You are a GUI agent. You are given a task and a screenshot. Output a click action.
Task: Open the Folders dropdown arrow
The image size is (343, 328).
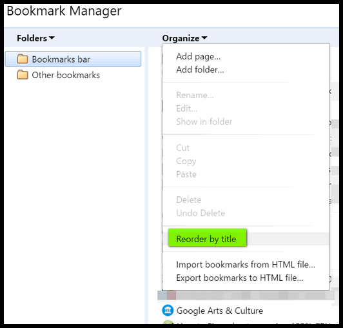(x=52, y=38)
